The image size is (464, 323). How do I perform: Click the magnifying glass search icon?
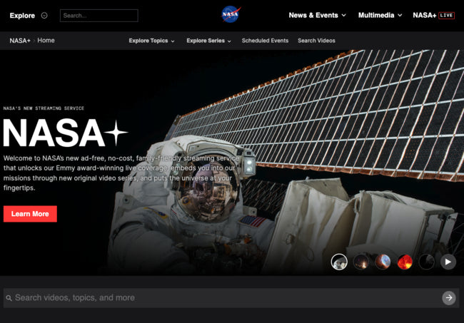coord(9,298)
